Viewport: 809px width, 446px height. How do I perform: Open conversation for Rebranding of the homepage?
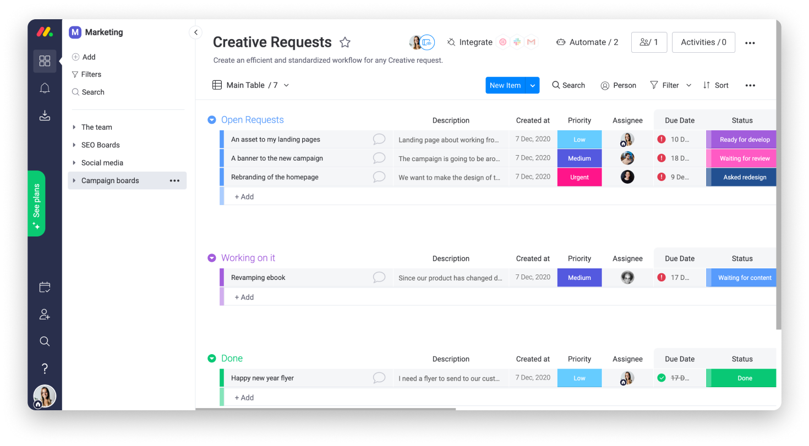(379, 177)
